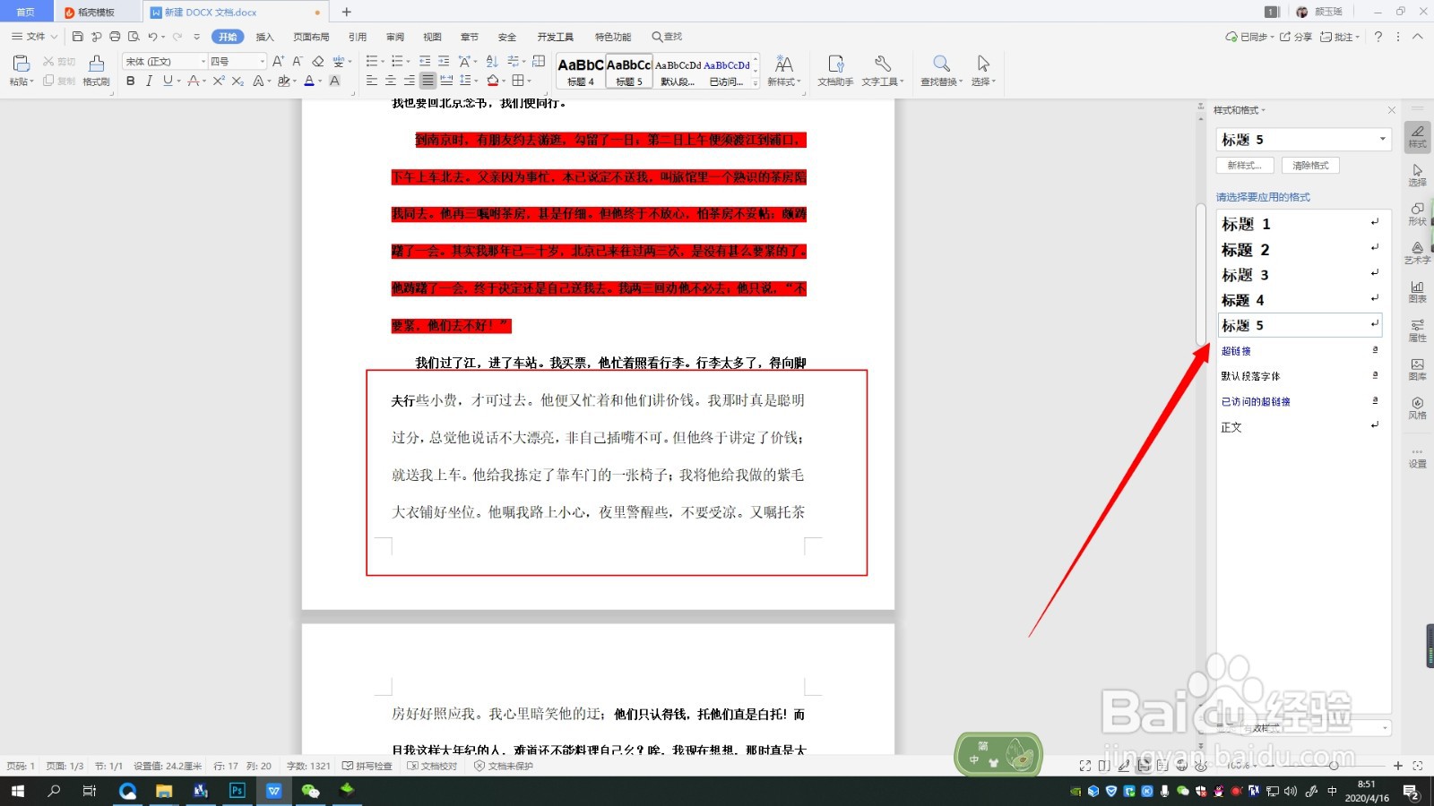
Task: Toggle center alignment button
Action: (x=391, y=81)
